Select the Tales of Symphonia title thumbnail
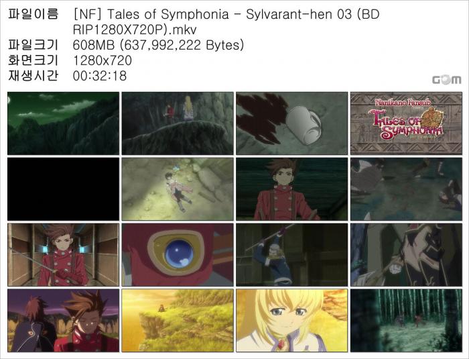This screenshot has width=469, height=359. click(407, 123)
